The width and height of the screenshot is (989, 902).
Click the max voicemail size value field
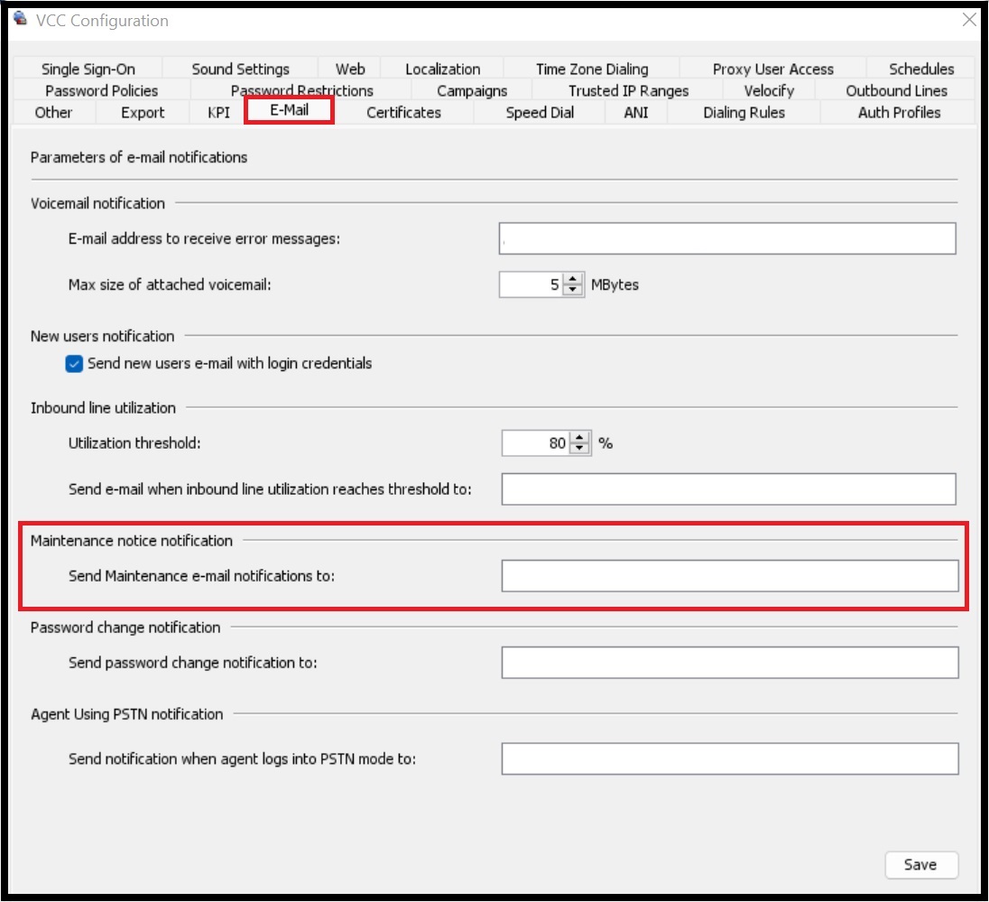[x=530, y=284]
